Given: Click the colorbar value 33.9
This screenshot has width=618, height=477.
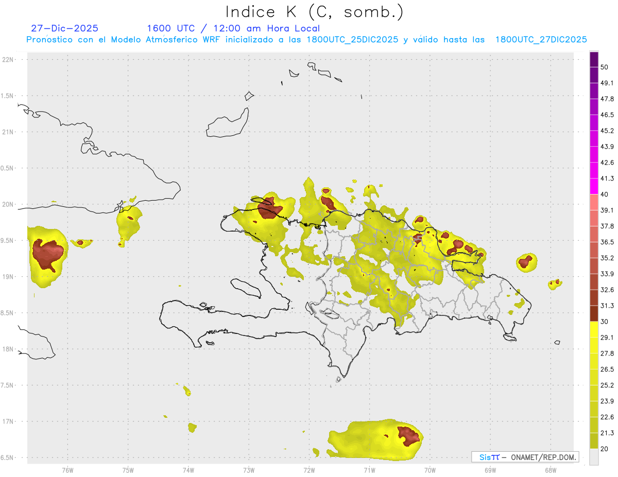Looking at the screenshot, I should (x=607, y=274).
